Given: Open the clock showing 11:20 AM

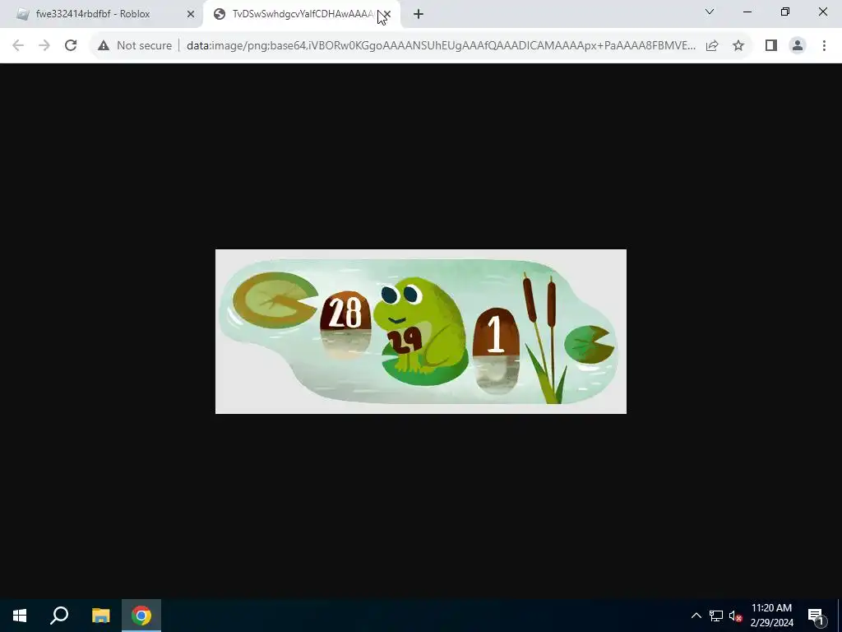Looking at the screenshot, I should pyautogui.click(x=771, y=616).
